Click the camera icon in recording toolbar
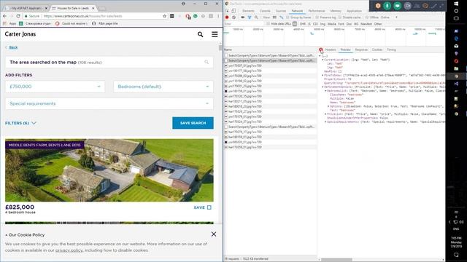 click(407, 6)
